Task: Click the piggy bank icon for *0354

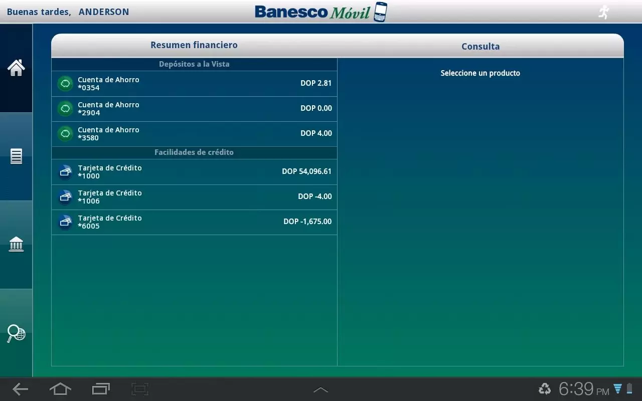Action: [65, 84]
